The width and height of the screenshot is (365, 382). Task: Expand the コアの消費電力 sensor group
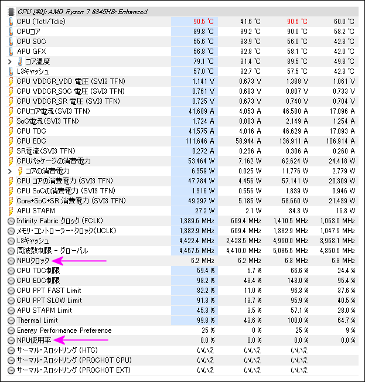[10, 171]
